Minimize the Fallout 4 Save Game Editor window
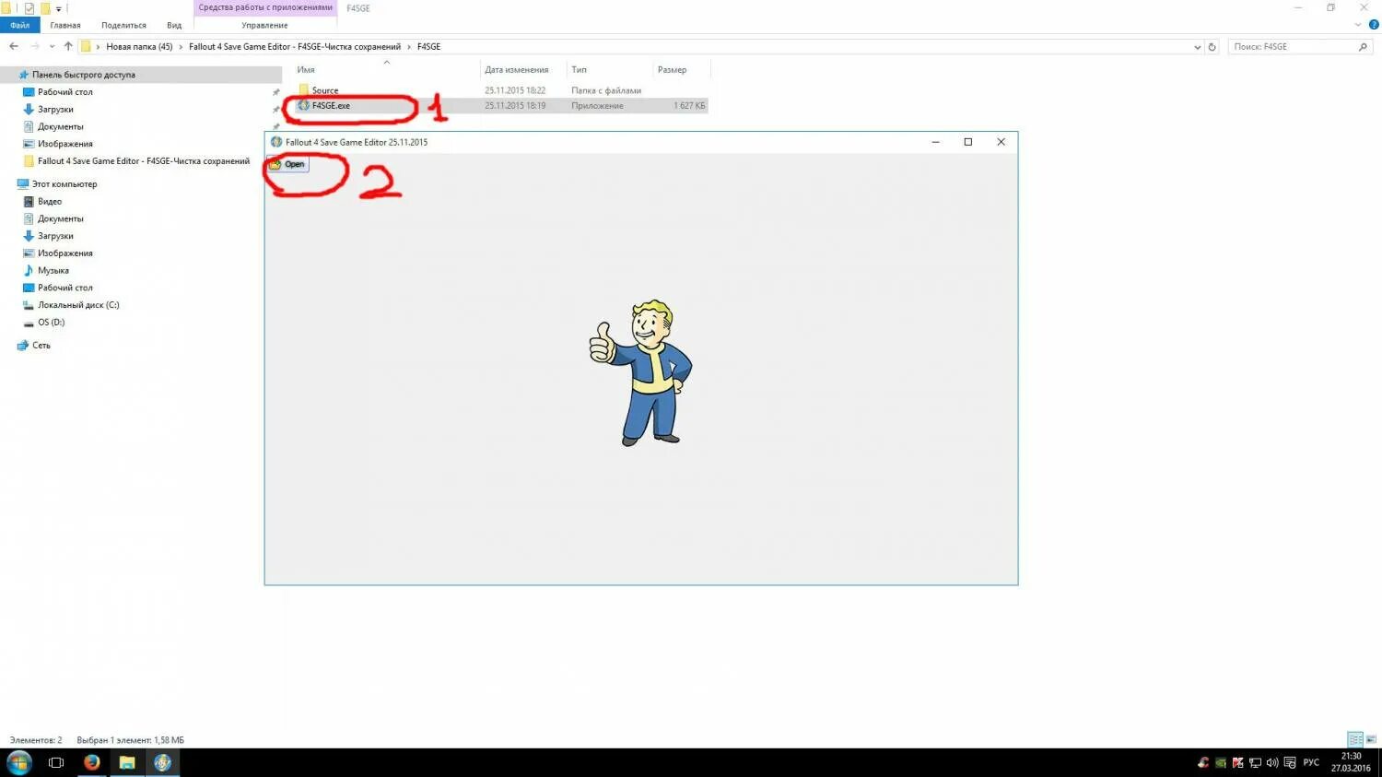 pyautogui.click(x=935, y=142)
